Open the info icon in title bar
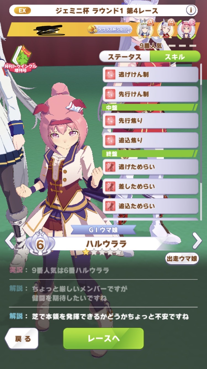Viewport: 207px width, 369px height. pyautogui.click(x=191, y=11)
